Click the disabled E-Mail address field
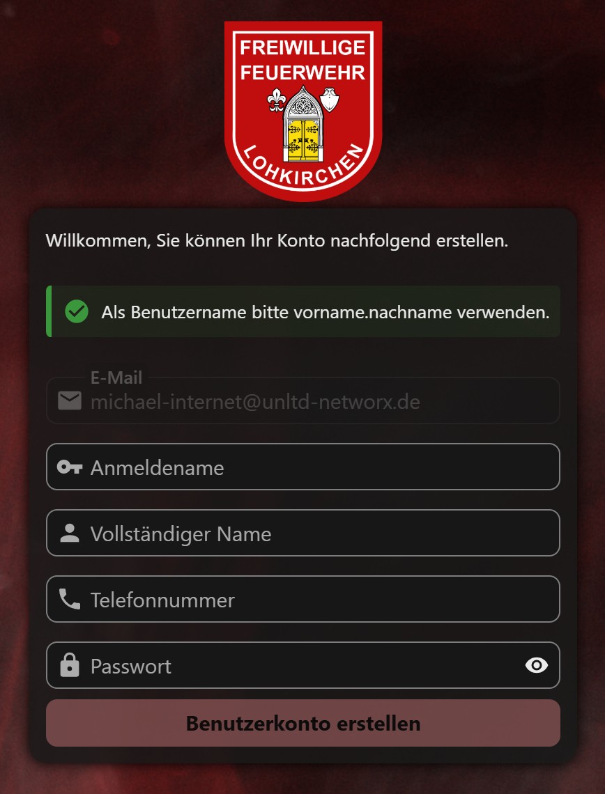 tap(303, 400)
